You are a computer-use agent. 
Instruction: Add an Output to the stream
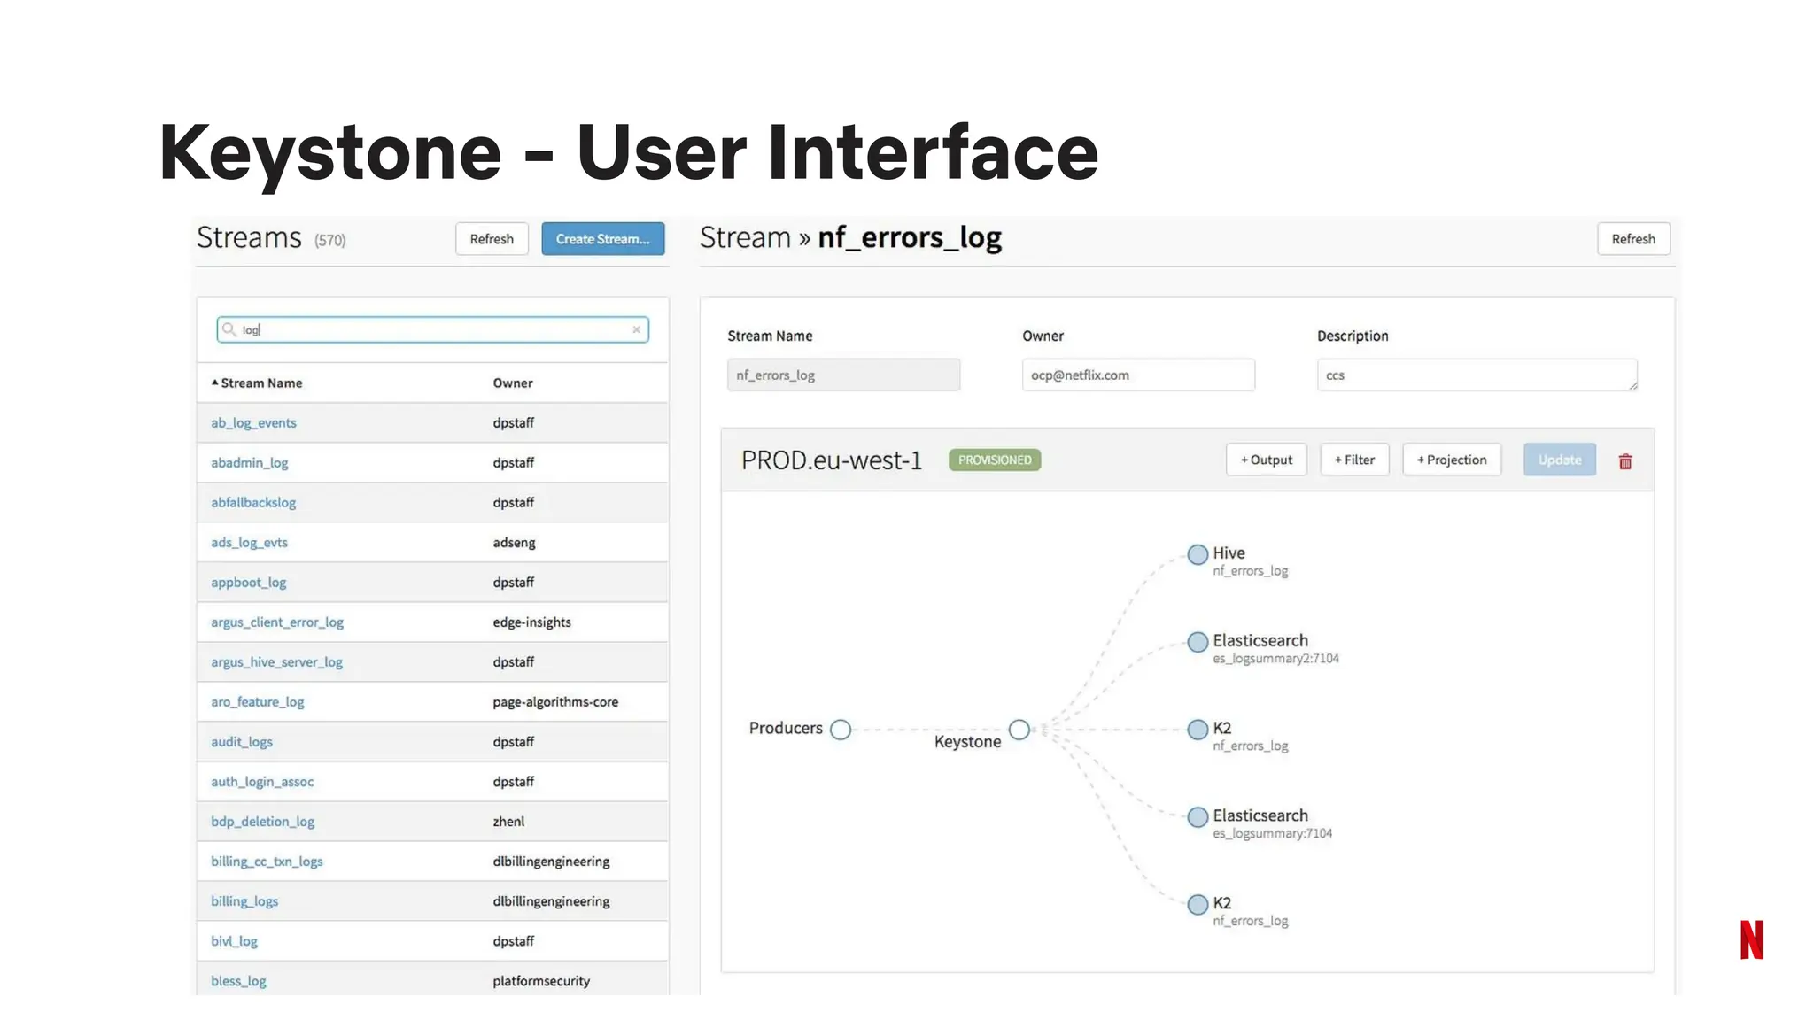point(1267,460)
